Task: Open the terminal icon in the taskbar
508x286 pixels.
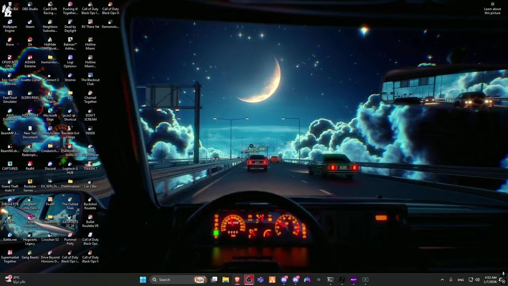Action: (330, 280)
